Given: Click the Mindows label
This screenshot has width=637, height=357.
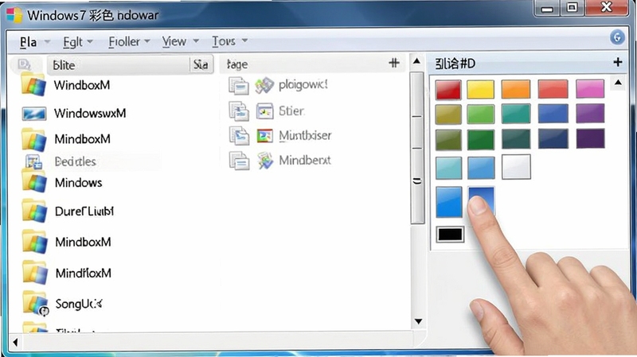Looking at the screenshot, I should 78,183.
